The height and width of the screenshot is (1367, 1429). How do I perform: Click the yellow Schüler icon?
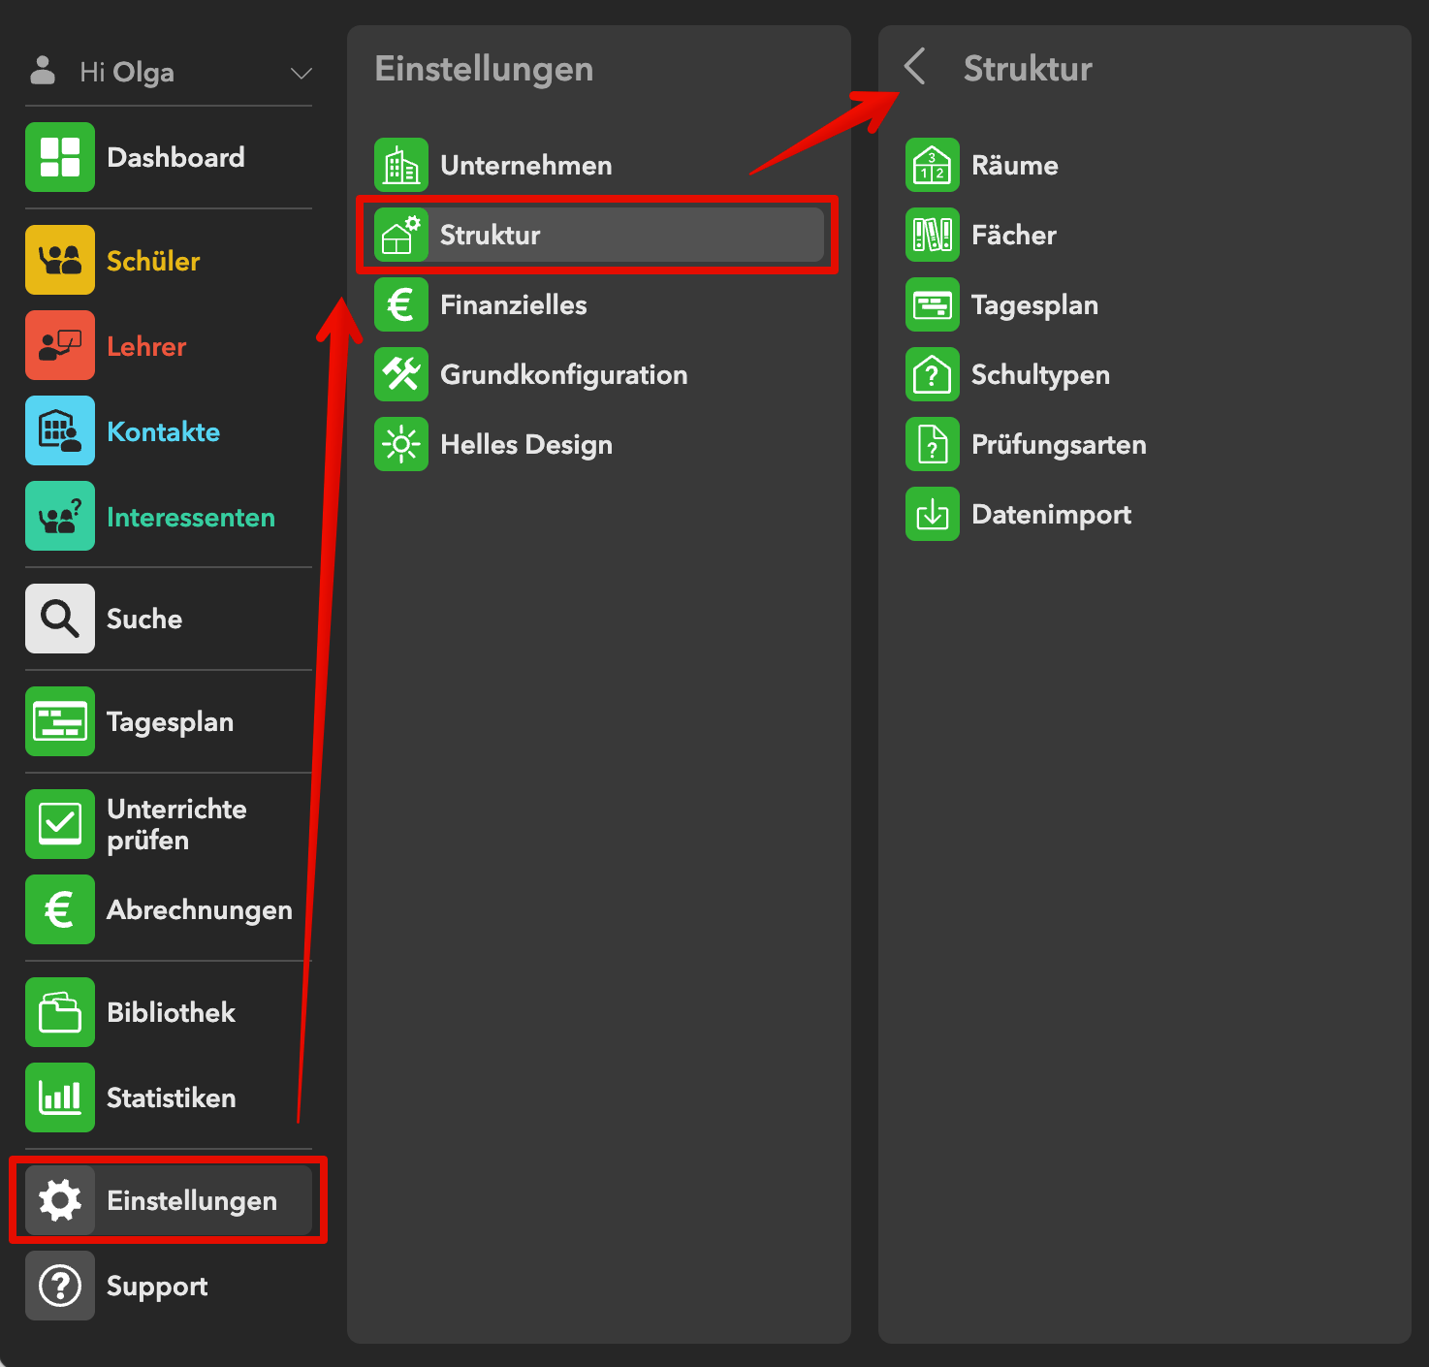point(60,260)
